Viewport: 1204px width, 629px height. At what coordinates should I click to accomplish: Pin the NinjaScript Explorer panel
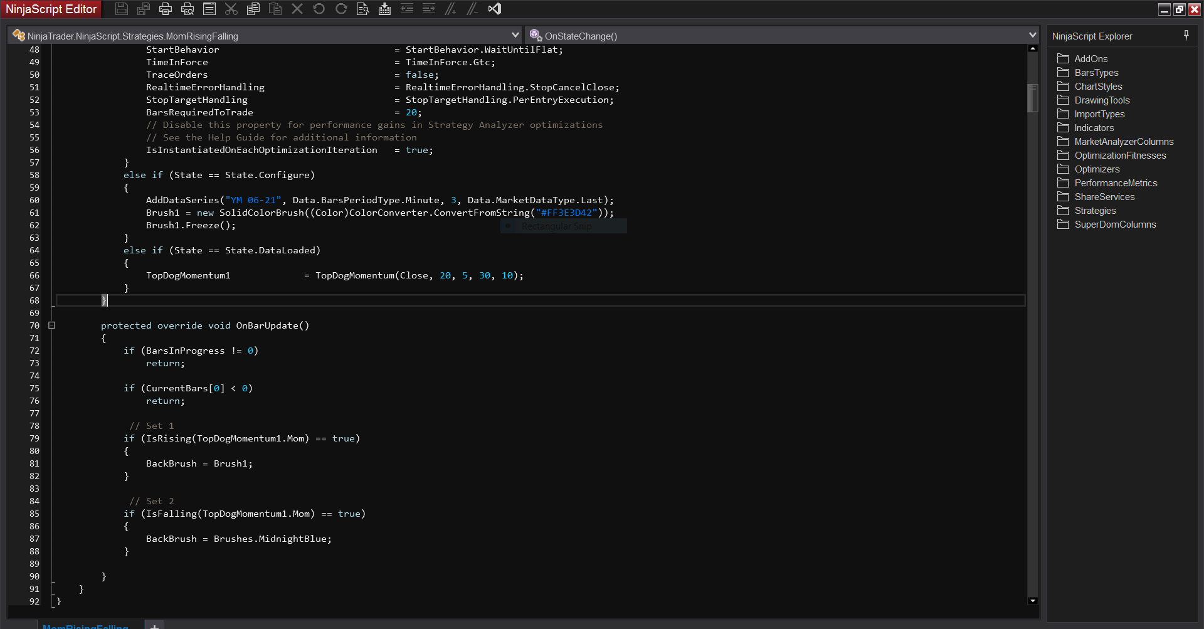[1186, 36]
